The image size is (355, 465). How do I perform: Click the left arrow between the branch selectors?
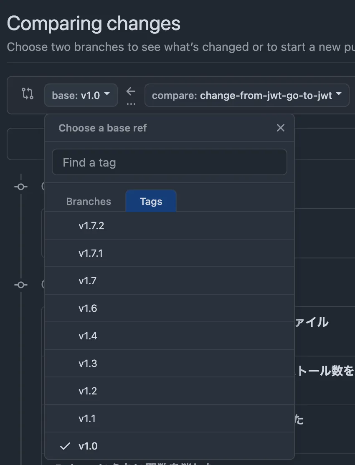point(131,91)
